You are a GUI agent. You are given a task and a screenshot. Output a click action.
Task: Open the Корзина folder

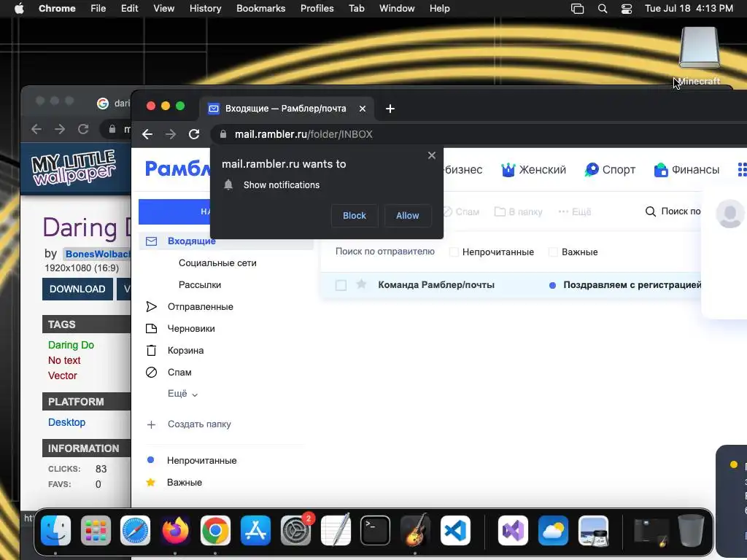point(185,351)
